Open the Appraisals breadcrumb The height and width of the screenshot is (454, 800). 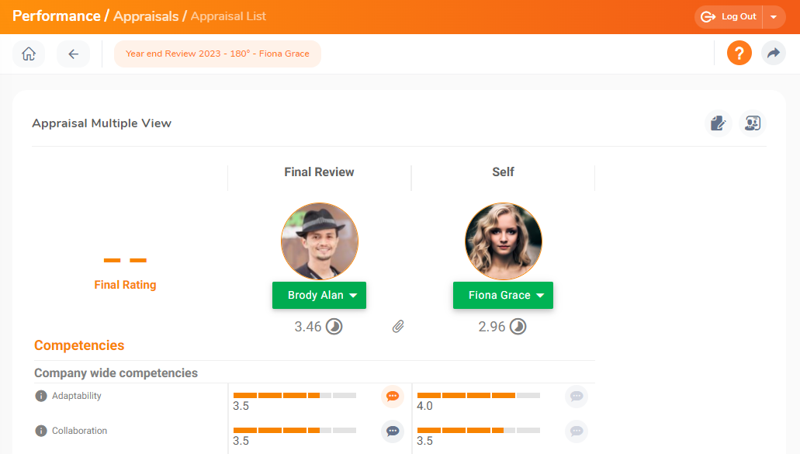147,16
